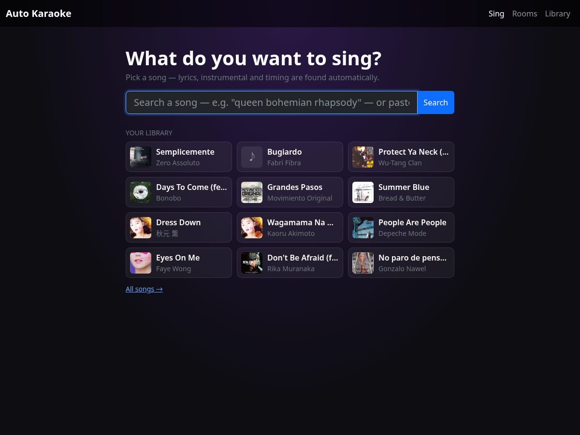The image size is (580, 435).
Task: Click the Summer Blue album artwork
Action: tap(363, 192)
